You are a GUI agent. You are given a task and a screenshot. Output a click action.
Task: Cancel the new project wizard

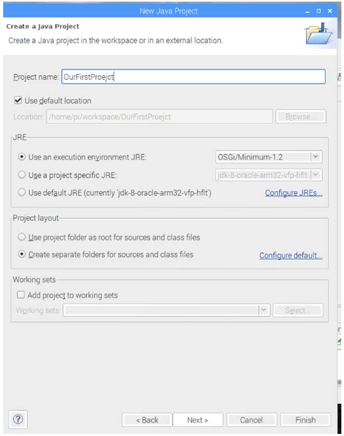pyautogui.click(x=252, y=420)
